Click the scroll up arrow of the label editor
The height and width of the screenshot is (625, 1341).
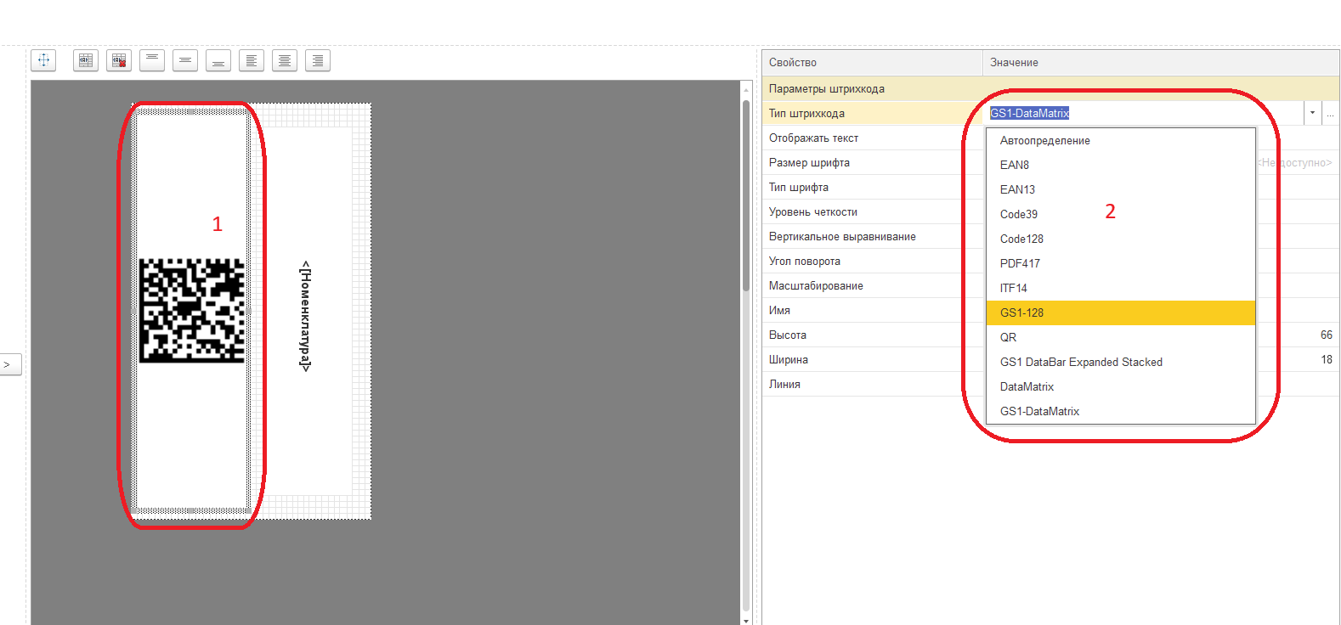click(x=746, y=89)
